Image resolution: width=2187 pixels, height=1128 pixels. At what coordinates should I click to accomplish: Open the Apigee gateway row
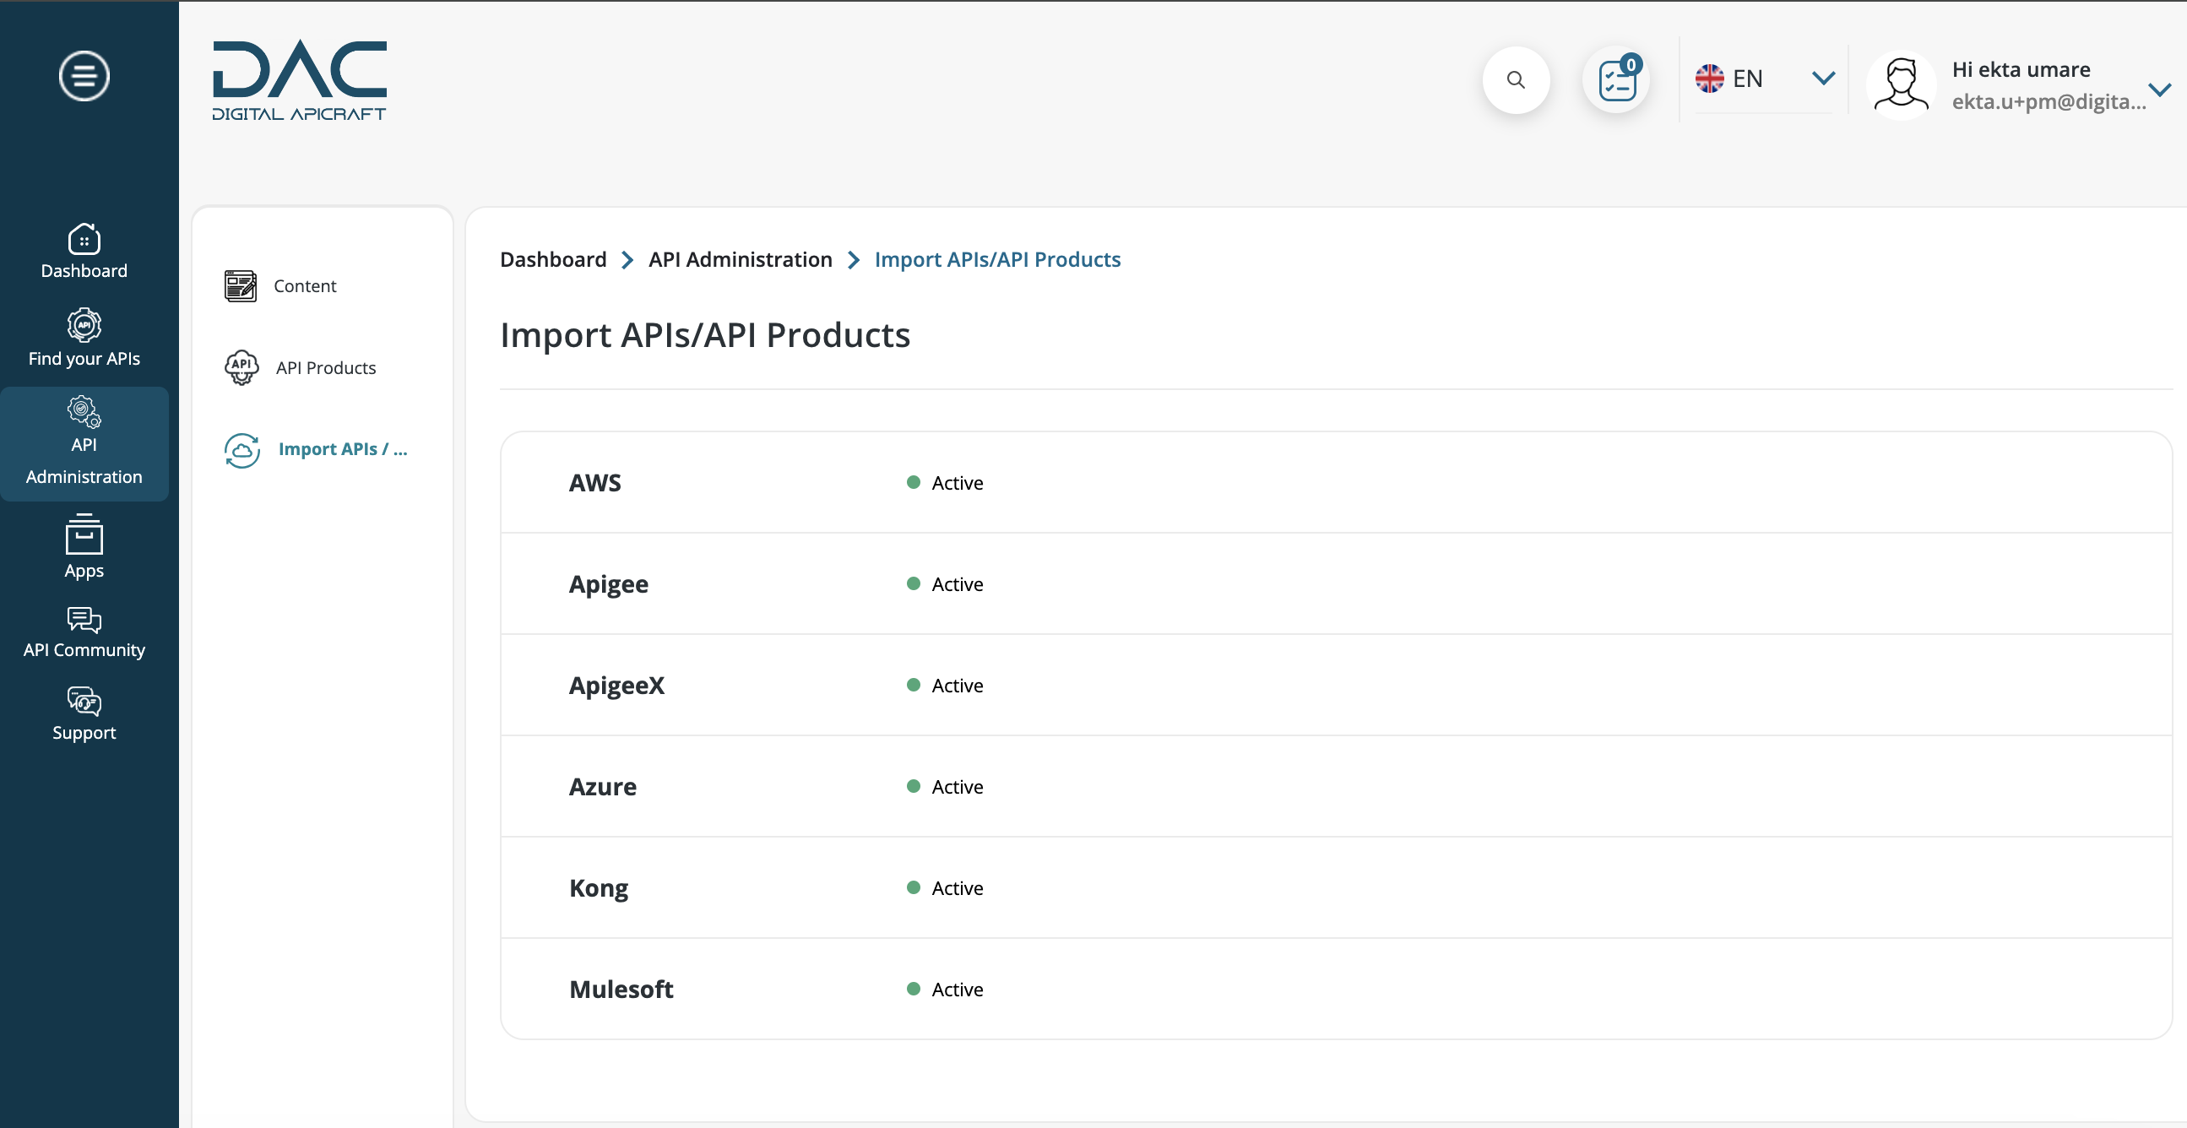point(1337,584)
